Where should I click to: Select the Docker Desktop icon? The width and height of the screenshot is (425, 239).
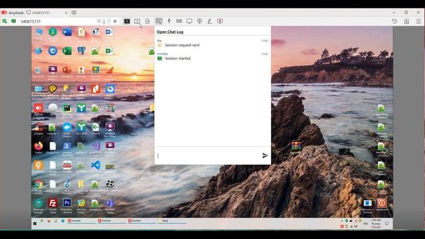67,129
